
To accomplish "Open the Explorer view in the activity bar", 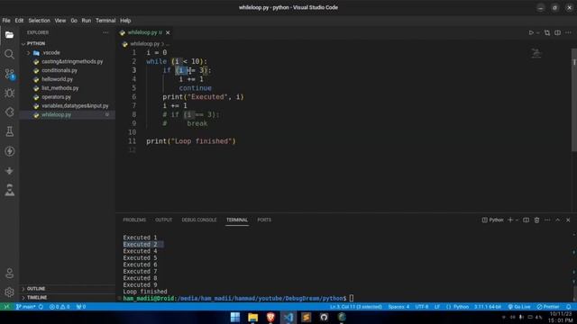I will (x=10, y=35).
